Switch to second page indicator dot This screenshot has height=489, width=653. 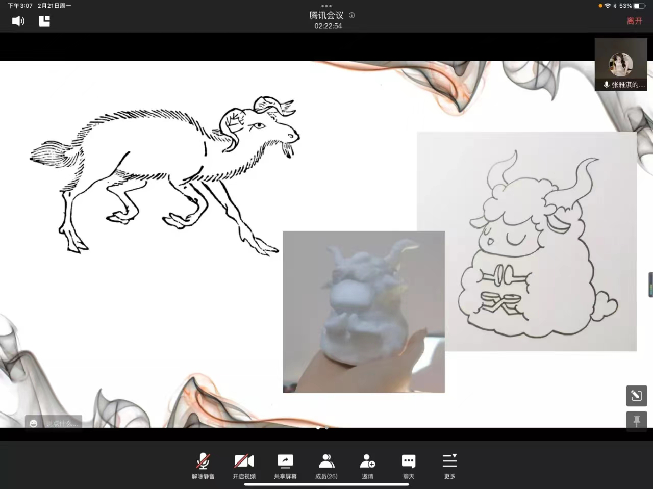click(x=327, y=428)
